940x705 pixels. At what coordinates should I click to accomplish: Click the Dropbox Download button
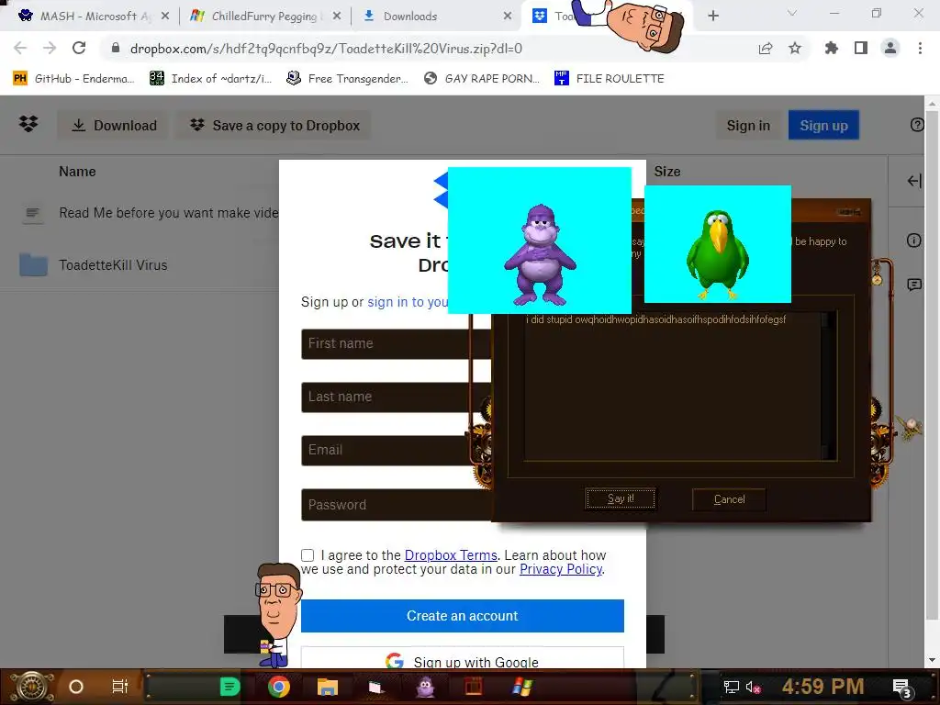point(114,125)
